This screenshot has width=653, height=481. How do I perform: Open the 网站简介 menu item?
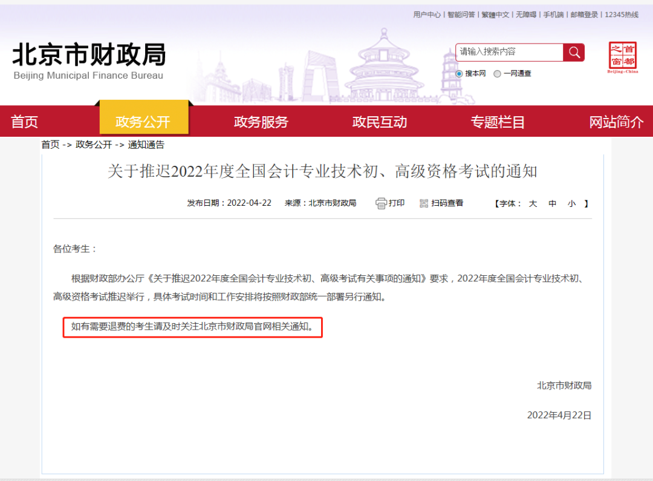616,122
